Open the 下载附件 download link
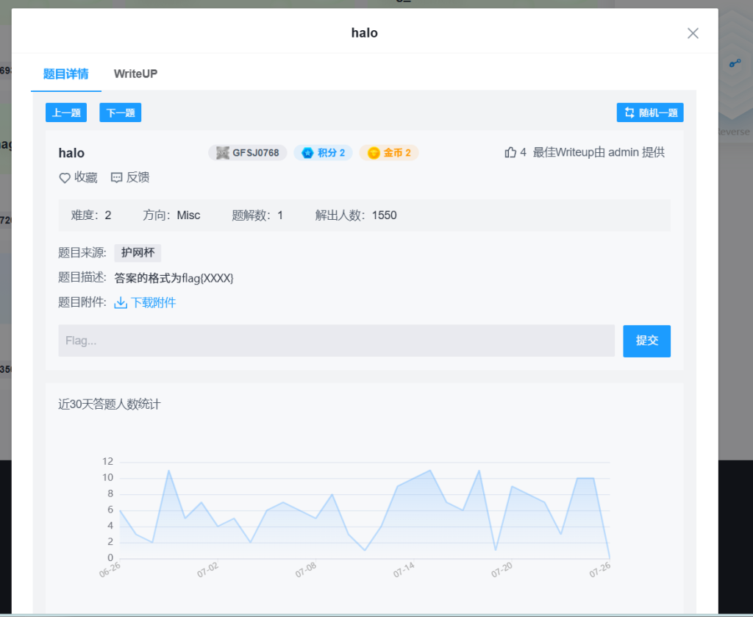 click(x=153, y=302)
